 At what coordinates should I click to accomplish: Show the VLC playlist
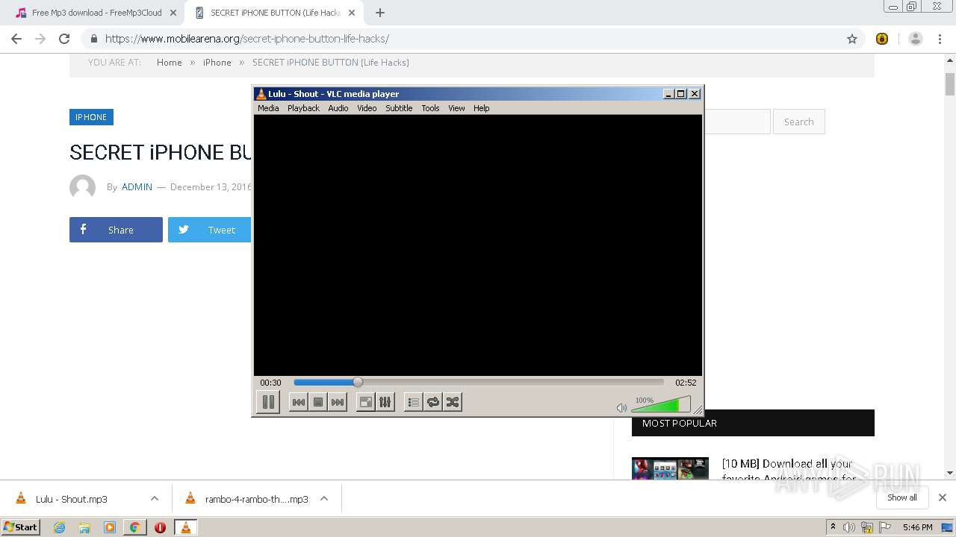pyautogui.click(x=413, y=402)
